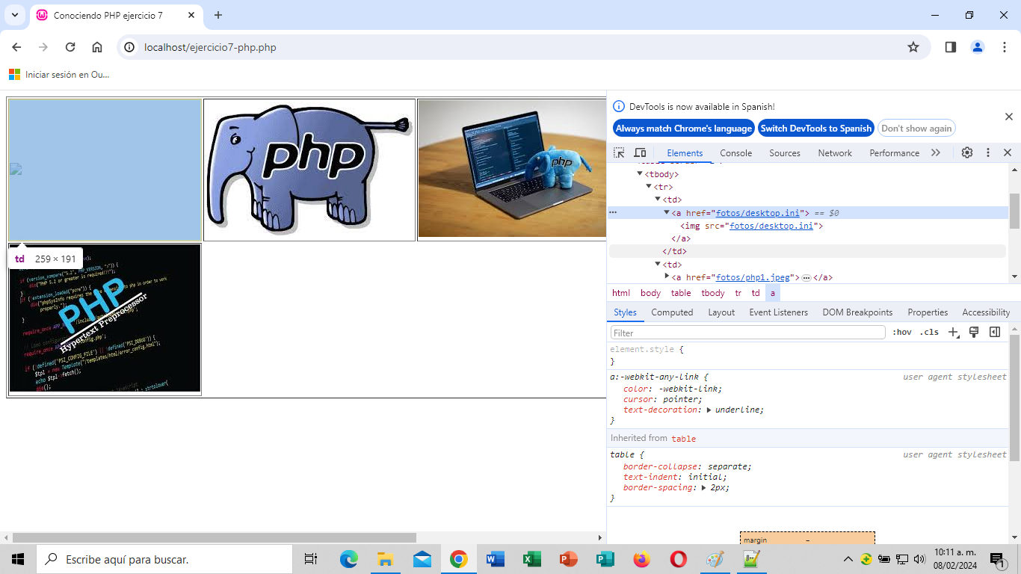Reload the localhost page

point(70,47)
